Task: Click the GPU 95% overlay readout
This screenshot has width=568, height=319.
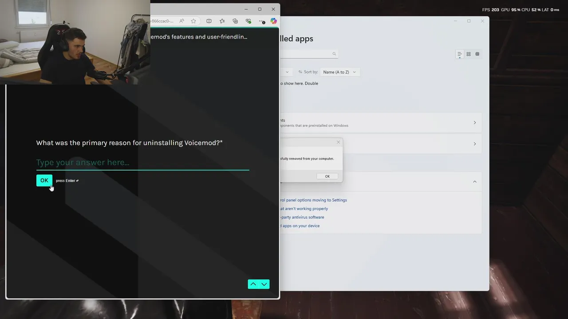Action: point(510,10)
